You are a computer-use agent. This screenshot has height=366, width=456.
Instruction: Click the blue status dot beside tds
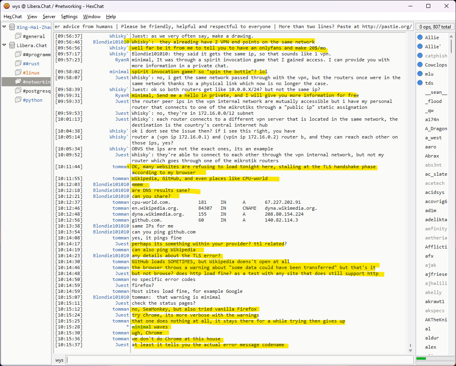point(420,83)
